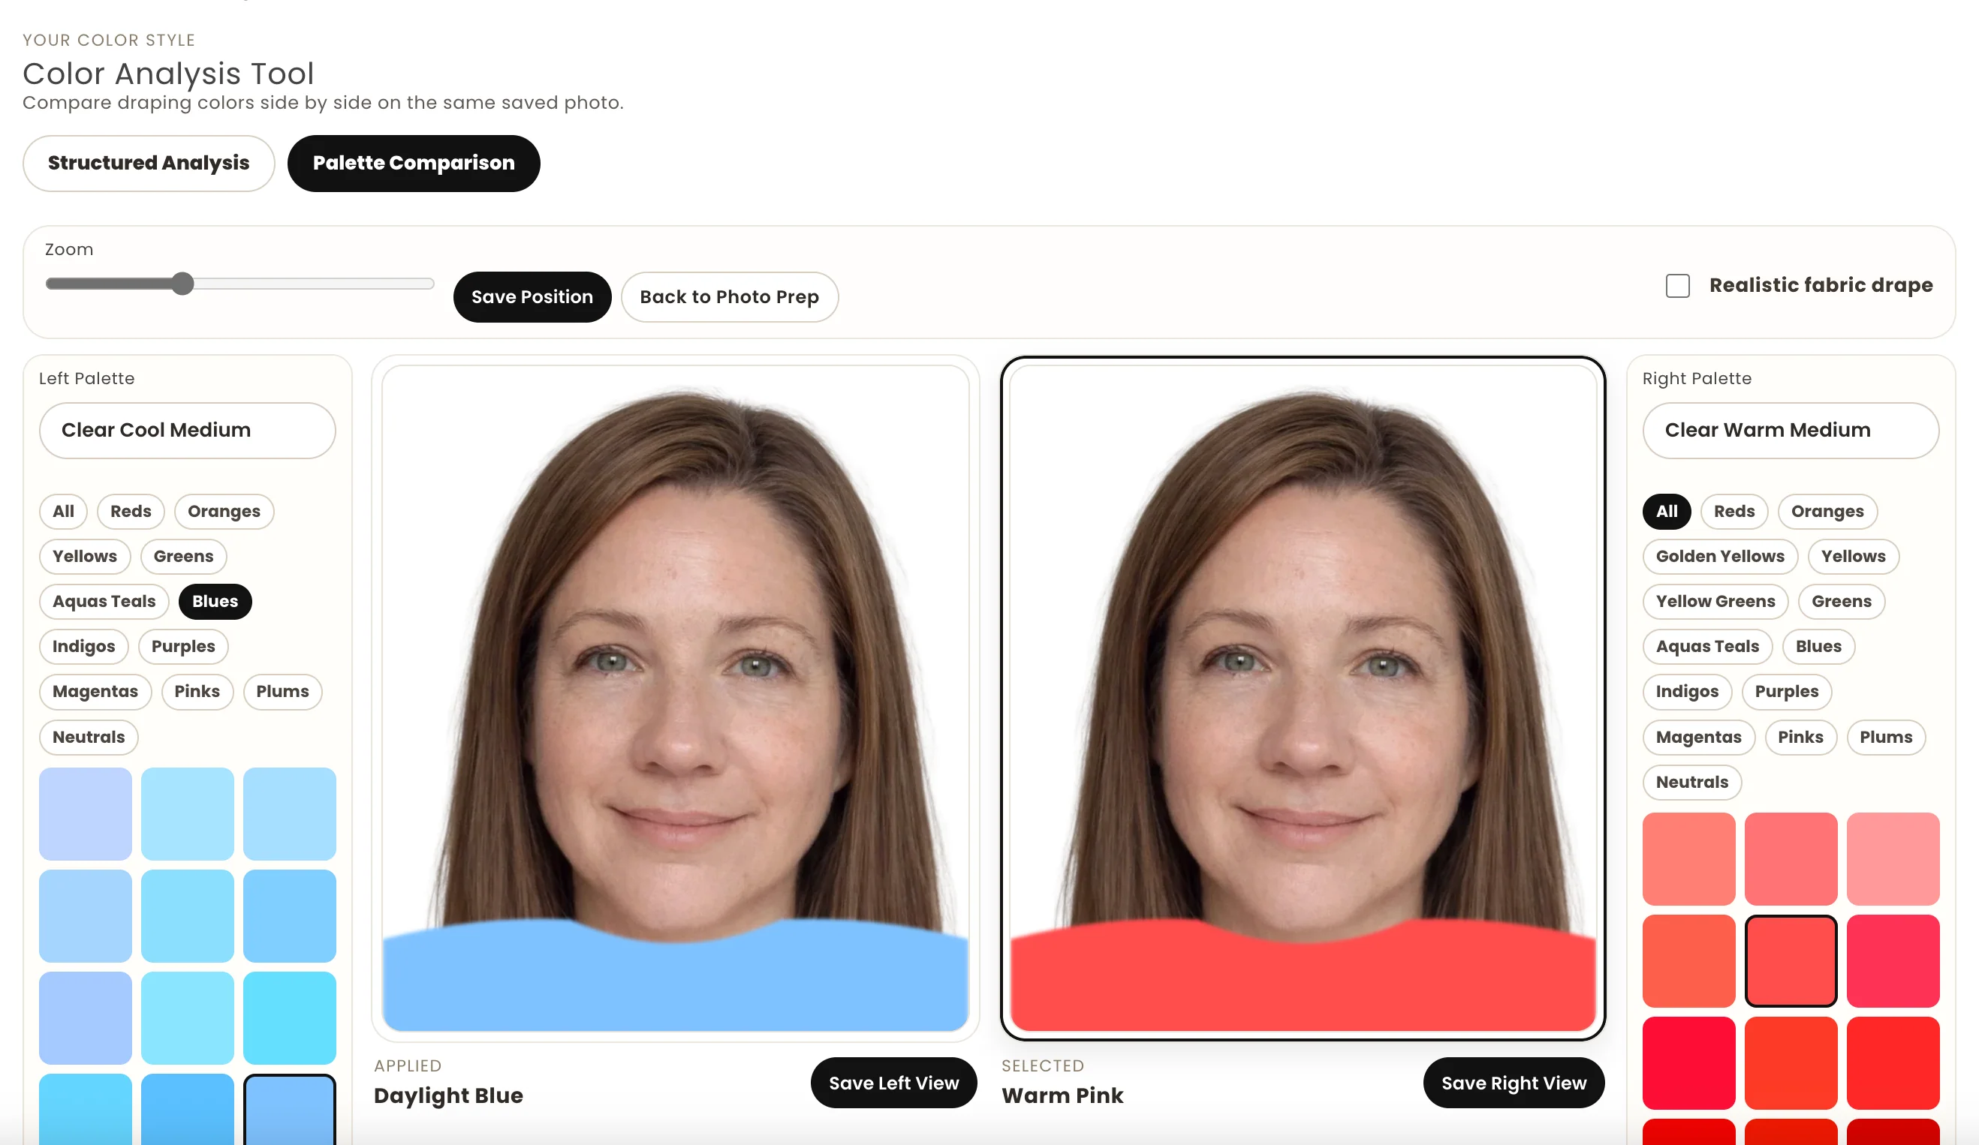Viewport: 1979px width, 1145px height.
Task: Filter Right Palette by Oranges
Action: click(1827, 511)
